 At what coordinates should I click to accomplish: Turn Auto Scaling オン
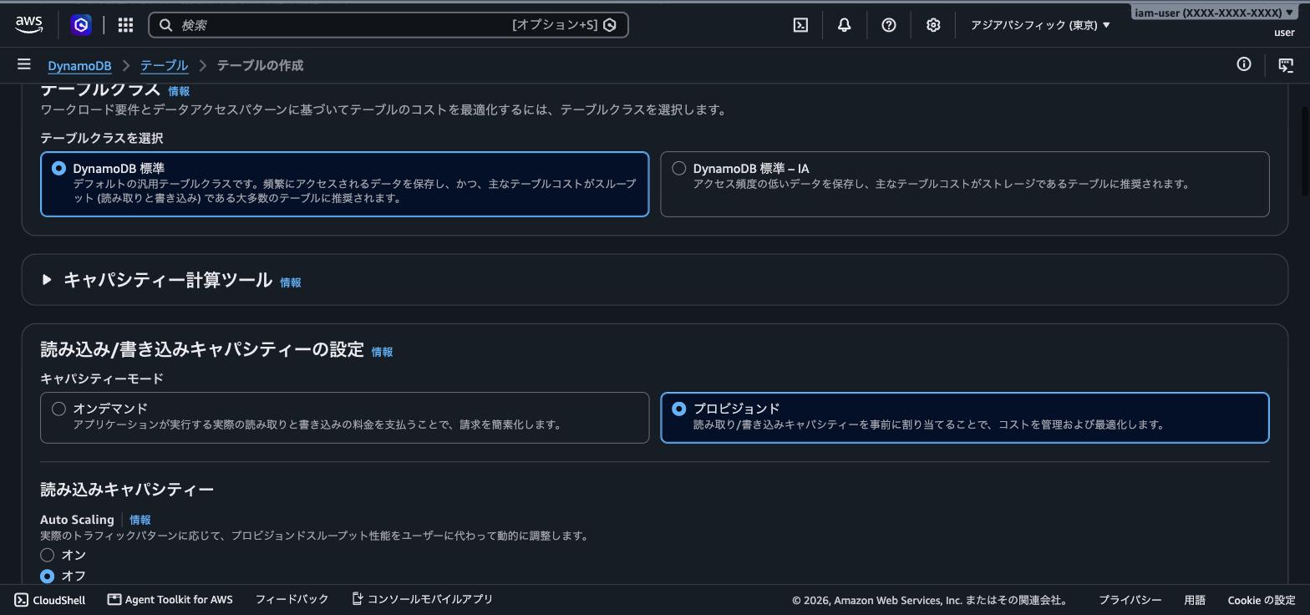pos(48,555)
